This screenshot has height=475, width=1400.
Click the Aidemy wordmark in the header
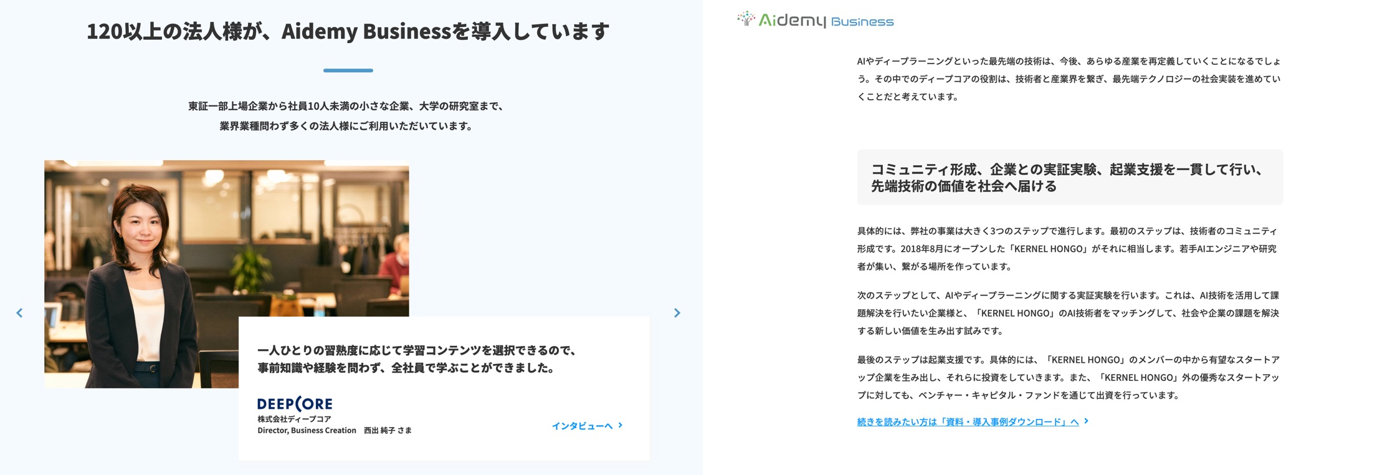(x=792, y=21)
